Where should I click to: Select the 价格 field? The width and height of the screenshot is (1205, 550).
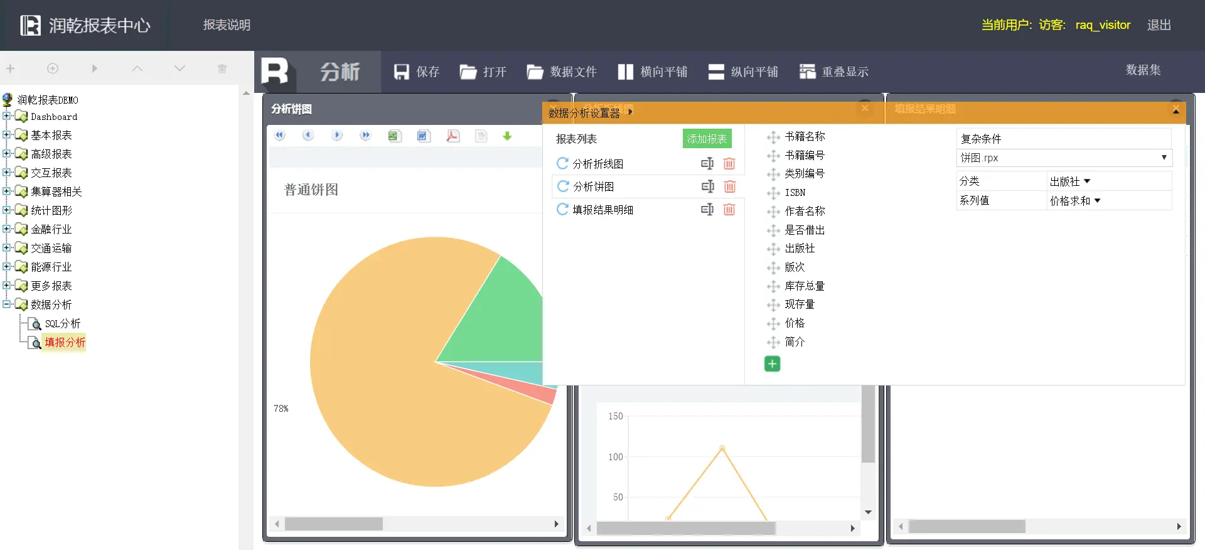point(795,323)
